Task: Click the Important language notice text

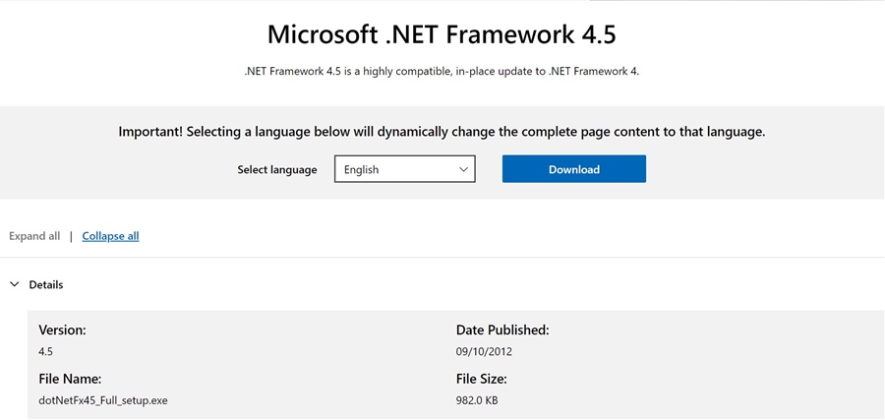Action: pos(442,131)
